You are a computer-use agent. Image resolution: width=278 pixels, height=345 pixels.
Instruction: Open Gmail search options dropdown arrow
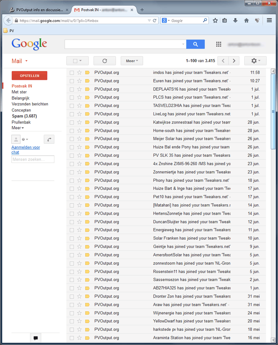[x=183, y=44]
